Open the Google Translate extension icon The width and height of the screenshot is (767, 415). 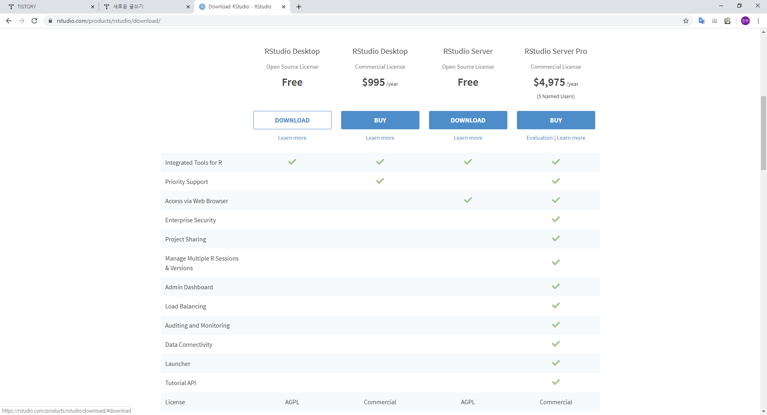point(701,21)
